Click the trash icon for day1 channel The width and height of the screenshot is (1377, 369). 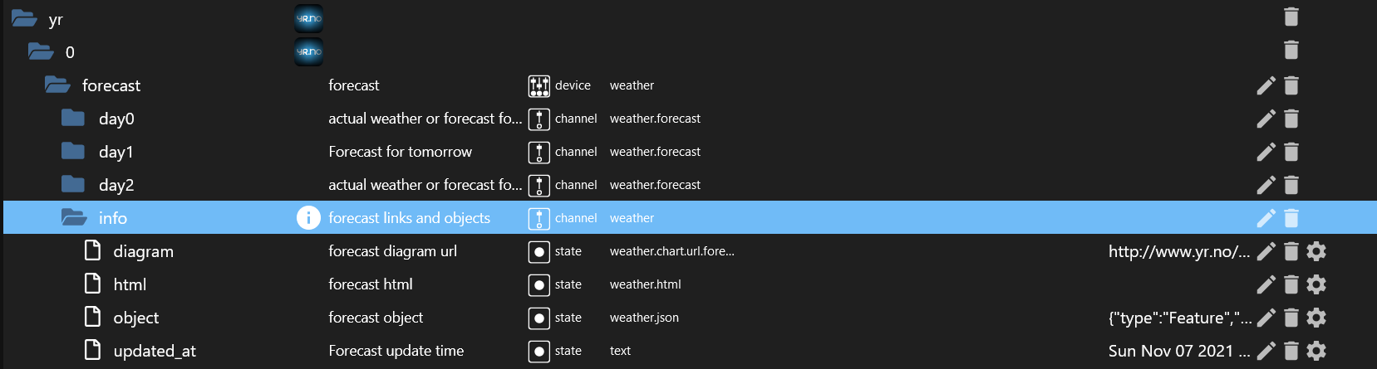pos(1291,152)
